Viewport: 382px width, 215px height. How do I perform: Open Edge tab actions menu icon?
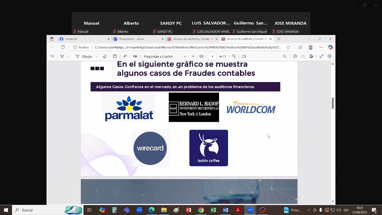pyautogui.click(x=52, y=39)
